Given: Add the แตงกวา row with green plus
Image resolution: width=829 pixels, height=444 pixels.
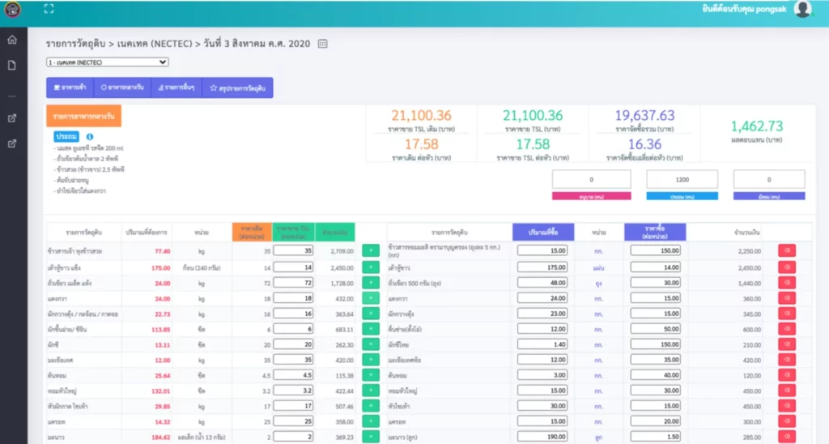Looking at the screenshot, I should coord(371,298).
